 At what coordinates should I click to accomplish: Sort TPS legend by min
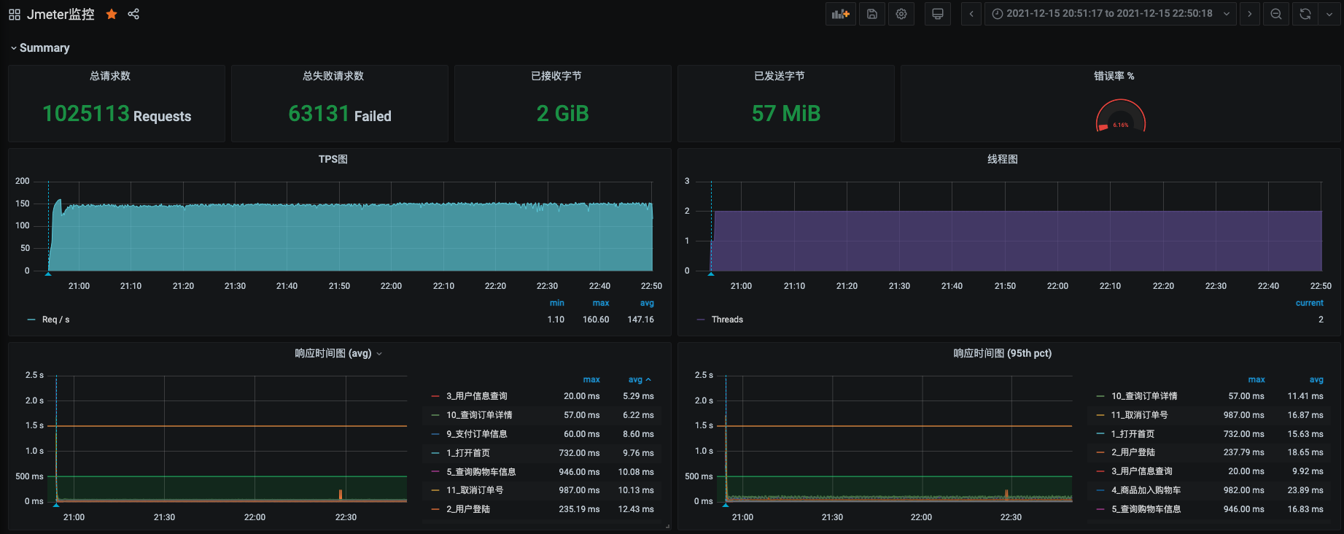pyautogui.click(x=557, y=303)
